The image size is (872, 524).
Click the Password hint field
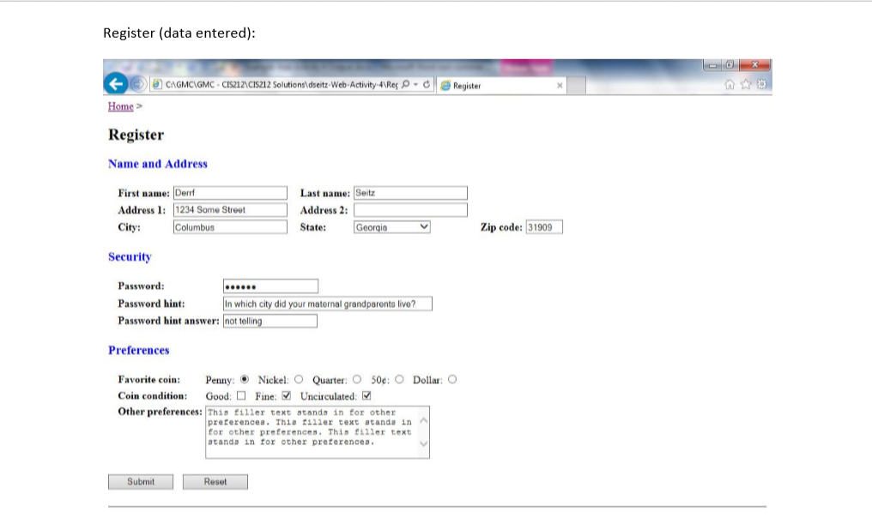click(x=328, y=304)
